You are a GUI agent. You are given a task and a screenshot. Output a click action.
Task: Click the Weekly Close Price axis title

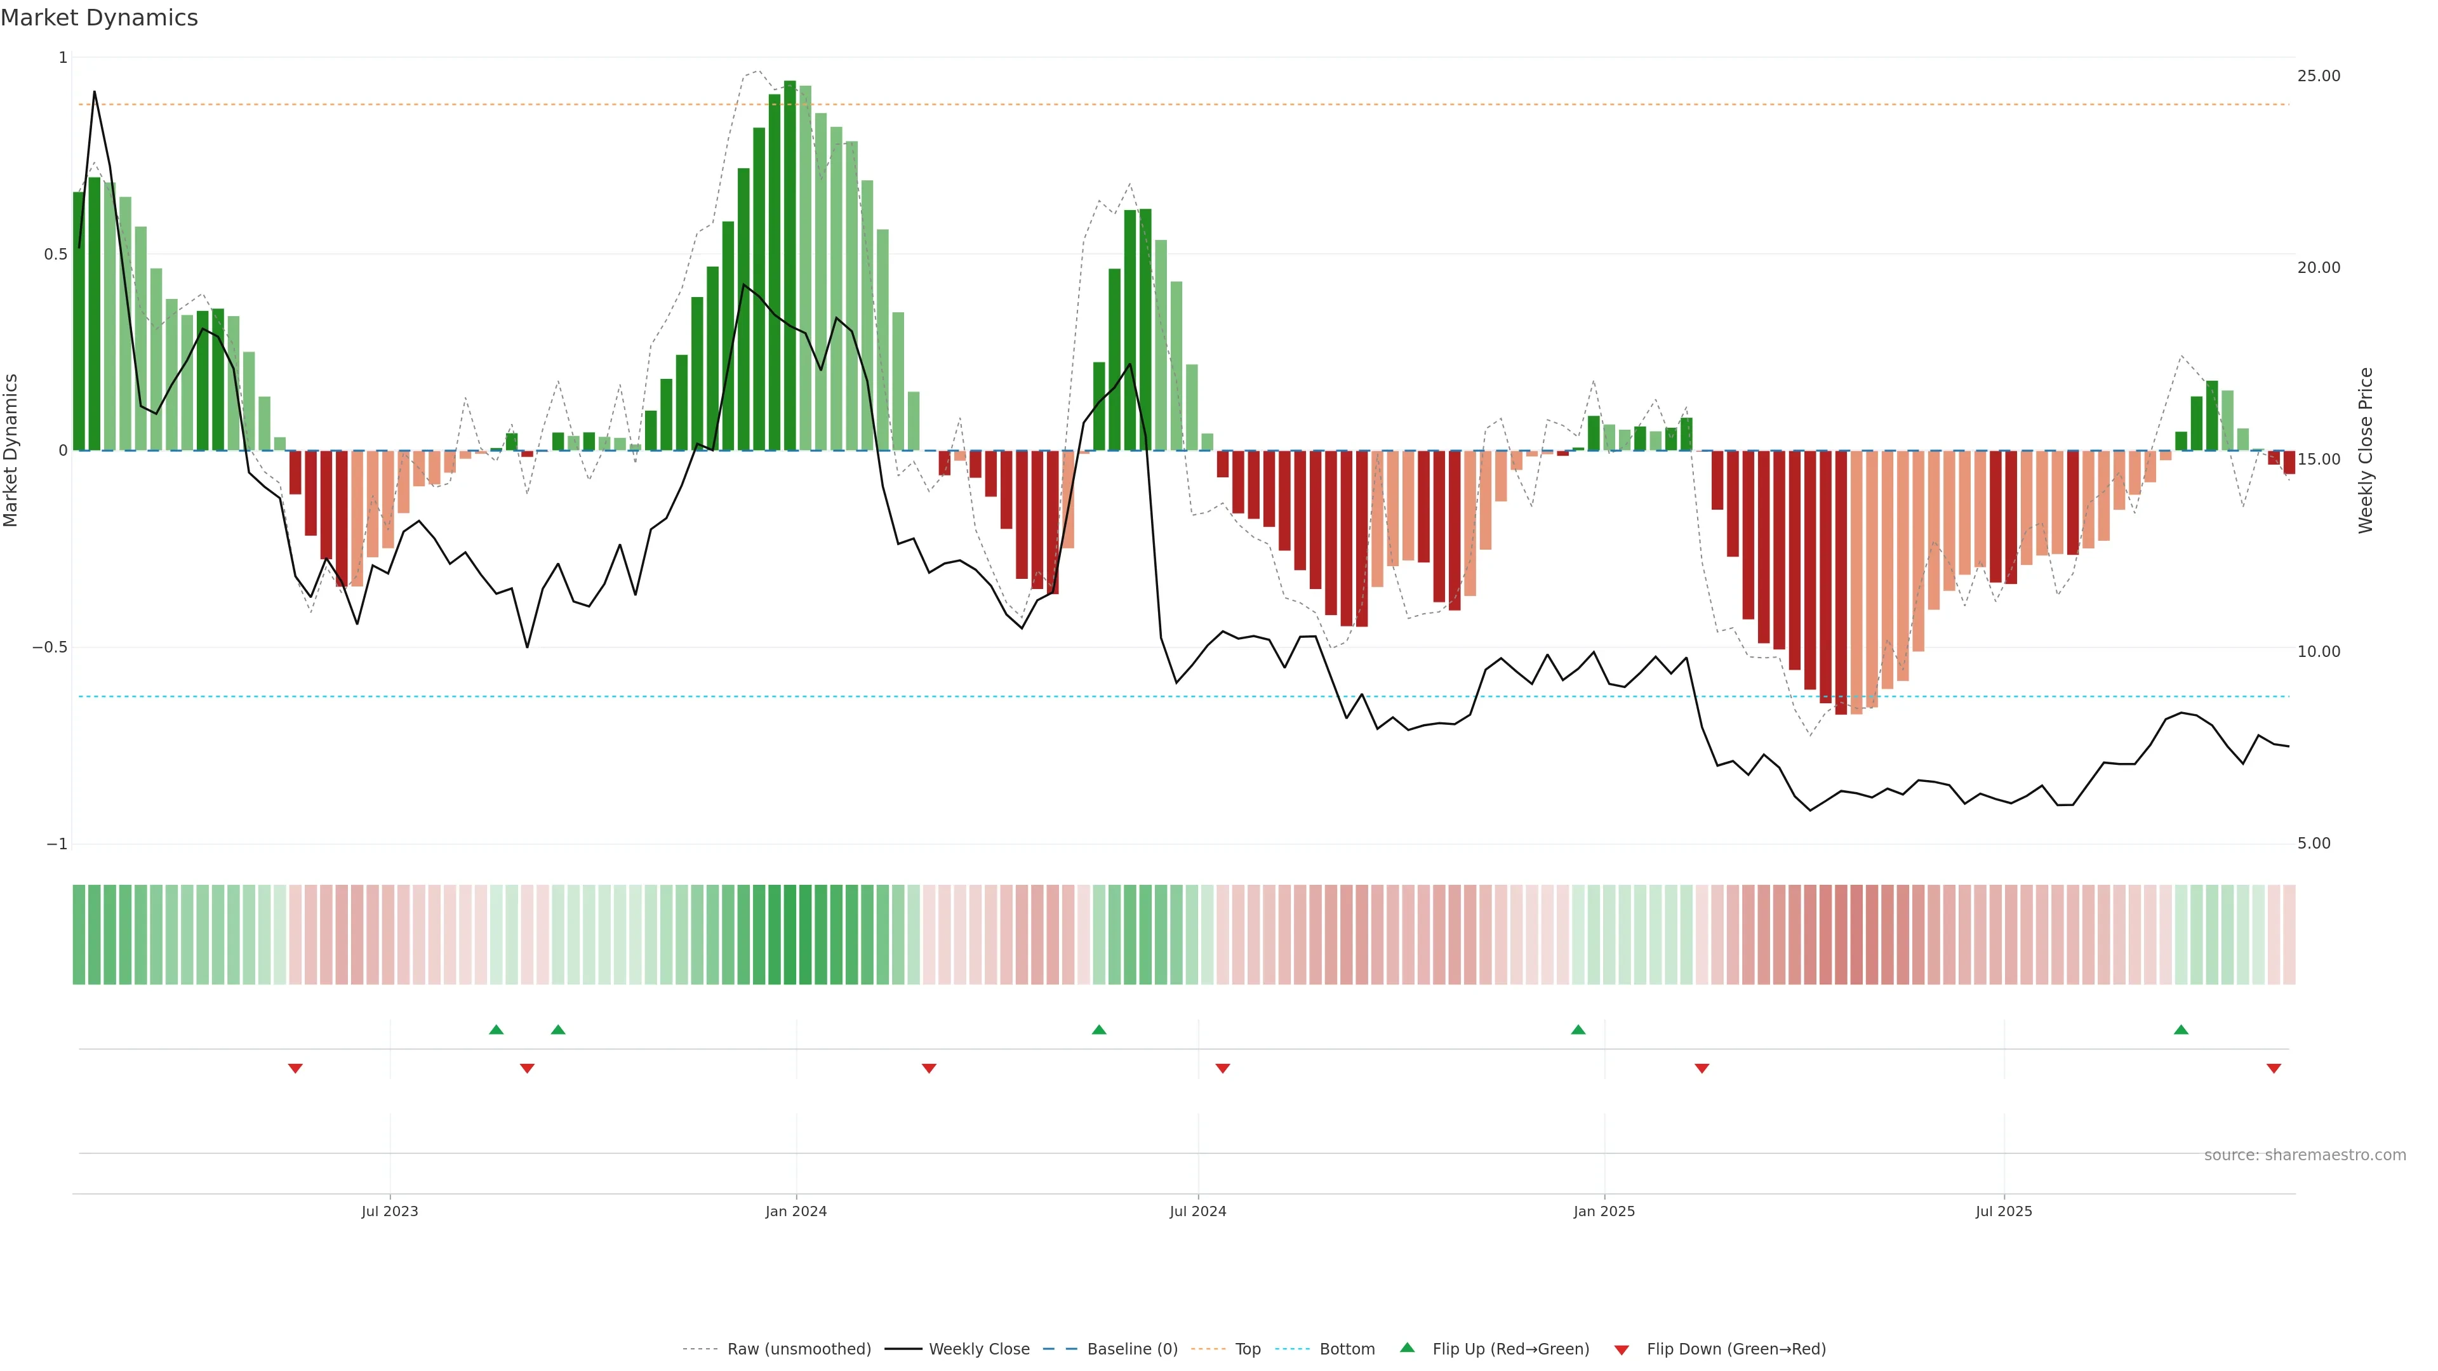coord(2366,451)
